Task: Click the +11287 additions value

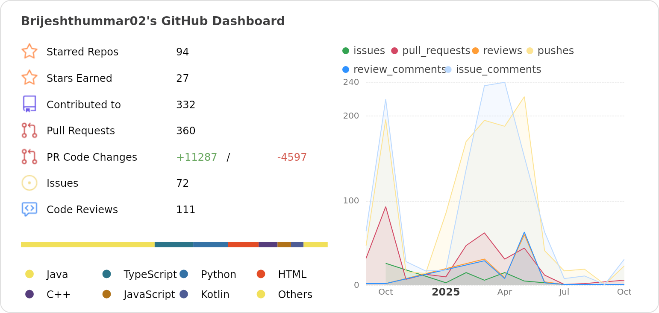Action: coord(197,157)
